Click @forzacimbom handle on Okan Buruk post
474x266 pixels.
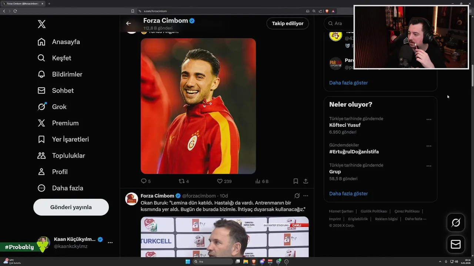point(199,196)
